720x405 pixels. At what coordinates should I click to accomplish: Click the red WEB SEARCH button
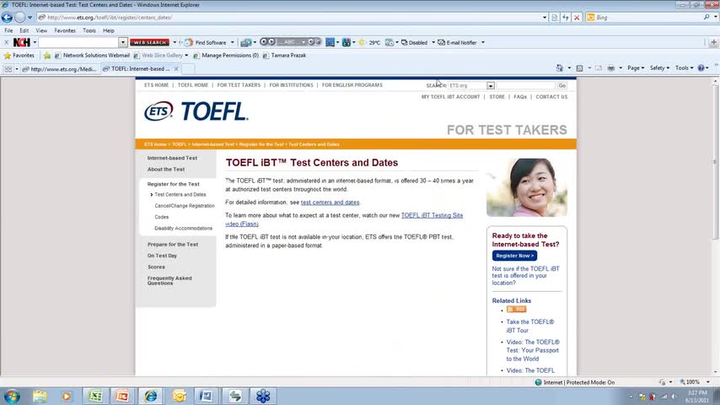(x=150, y=42)
